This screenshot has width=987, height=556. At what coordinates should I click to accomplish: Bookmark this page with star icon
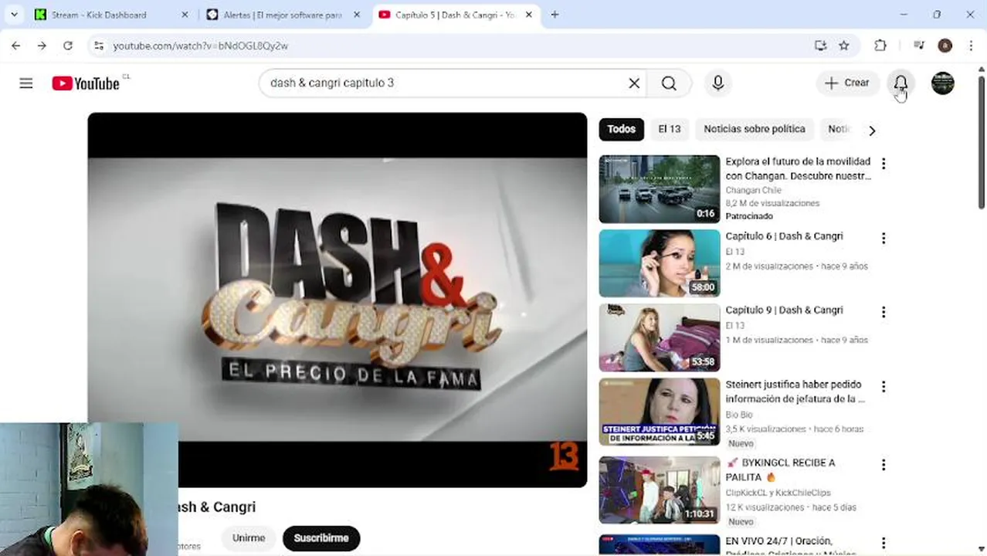click(844, 46)
